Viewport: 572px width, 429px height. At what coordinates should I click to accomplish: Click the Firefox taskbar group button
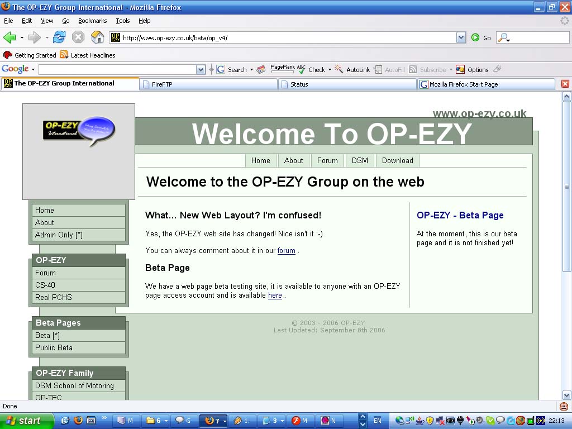pos(214,421)
